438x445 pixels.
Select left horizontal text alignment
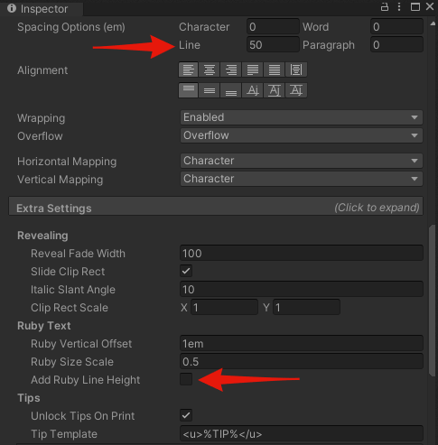click(189, 70)
